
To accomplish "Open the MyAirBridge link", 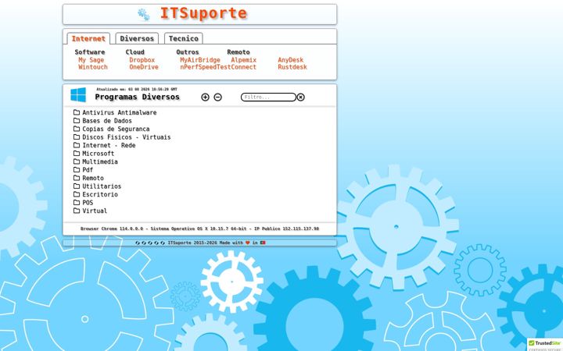I will coord(200,60).
